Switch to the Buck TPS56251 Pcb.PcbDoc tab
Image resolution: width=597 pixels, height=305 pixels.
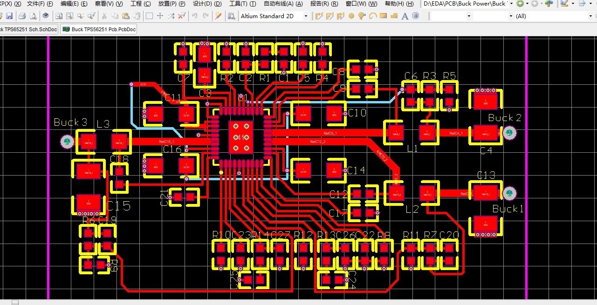pyautogui.click(x=99, y=29)
